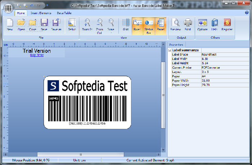Click Redo in quick access toolbar
This screenshot has height=165, width=252.
(38, 5)
